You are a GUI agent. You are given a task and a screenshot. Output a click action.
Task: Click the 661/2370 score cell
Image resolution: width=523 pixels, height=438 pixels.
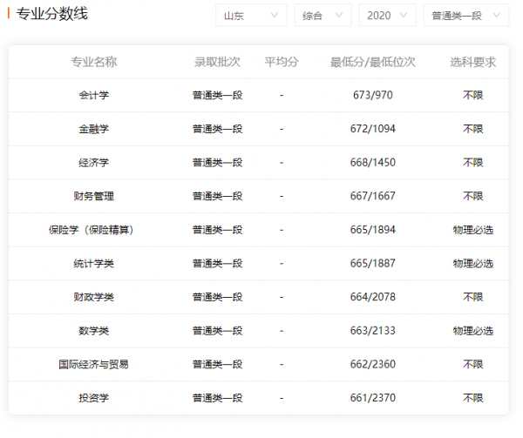tap(372, 398)
